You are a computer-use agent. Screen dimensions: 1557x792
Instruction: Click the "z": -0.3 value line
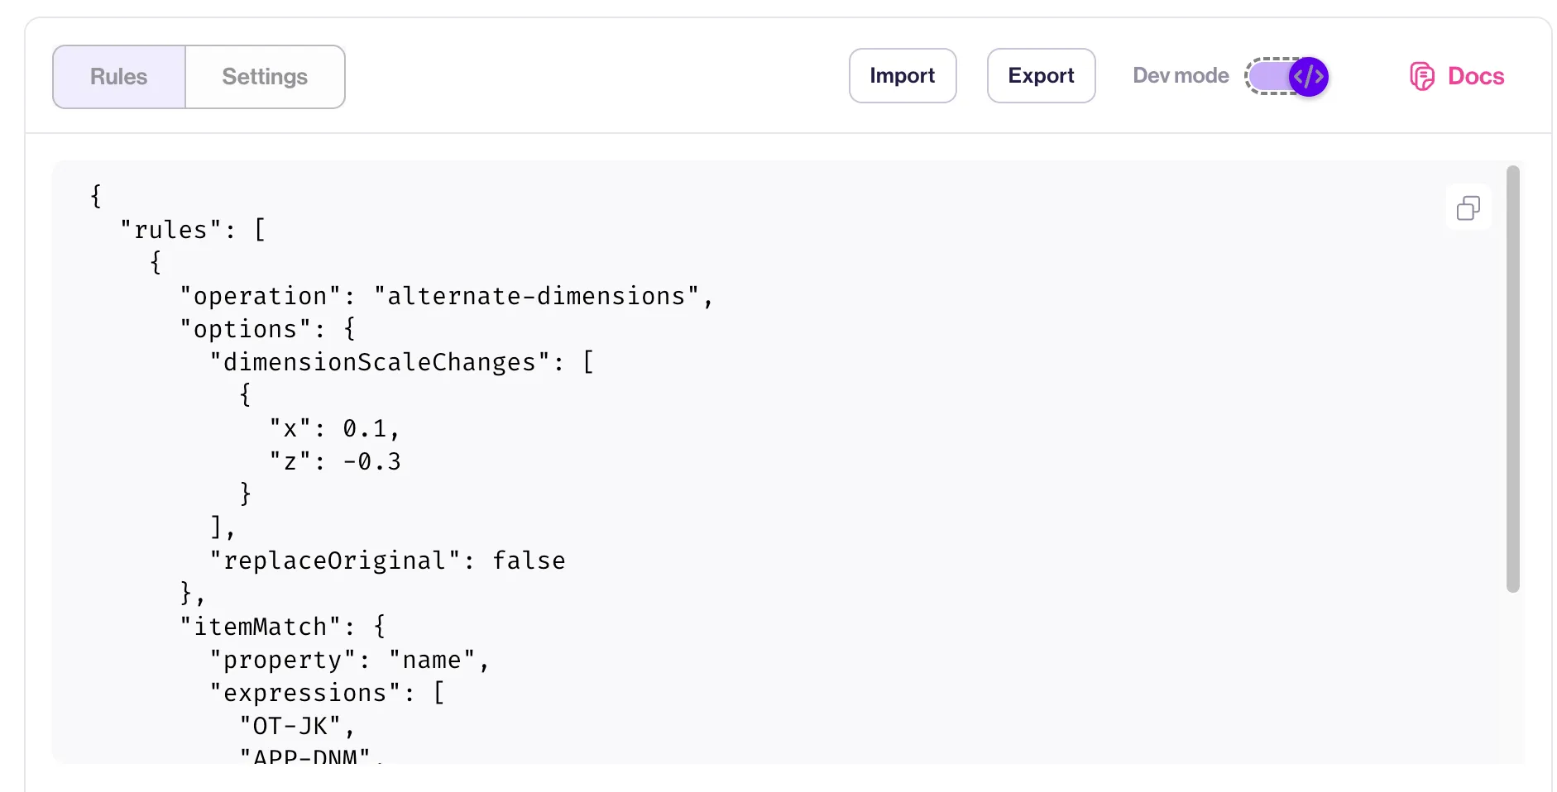pyautogui.click(x=335, y=461)
